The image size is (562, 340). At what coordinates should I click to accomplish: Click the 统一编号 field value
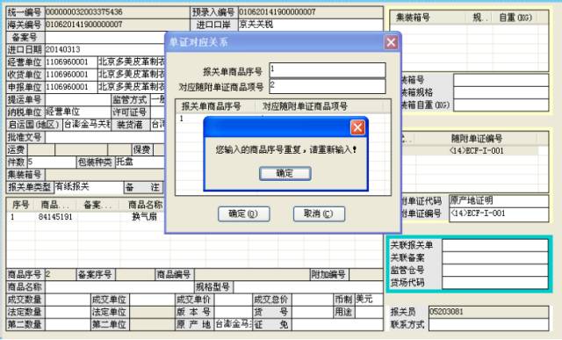pos(117,12)
